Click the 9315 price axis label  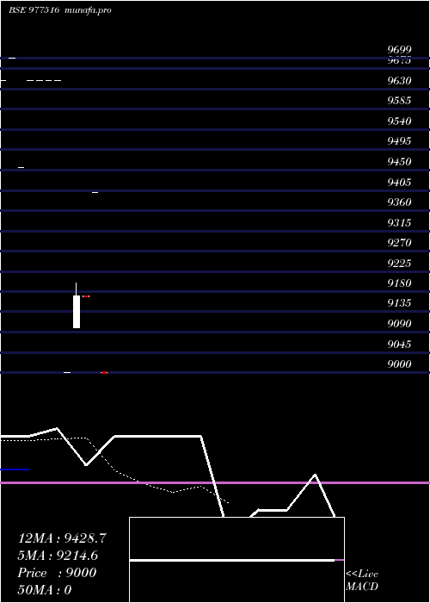pos(399,223)
